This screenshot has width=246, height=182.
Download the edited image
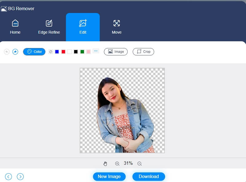tap(149, 176)
